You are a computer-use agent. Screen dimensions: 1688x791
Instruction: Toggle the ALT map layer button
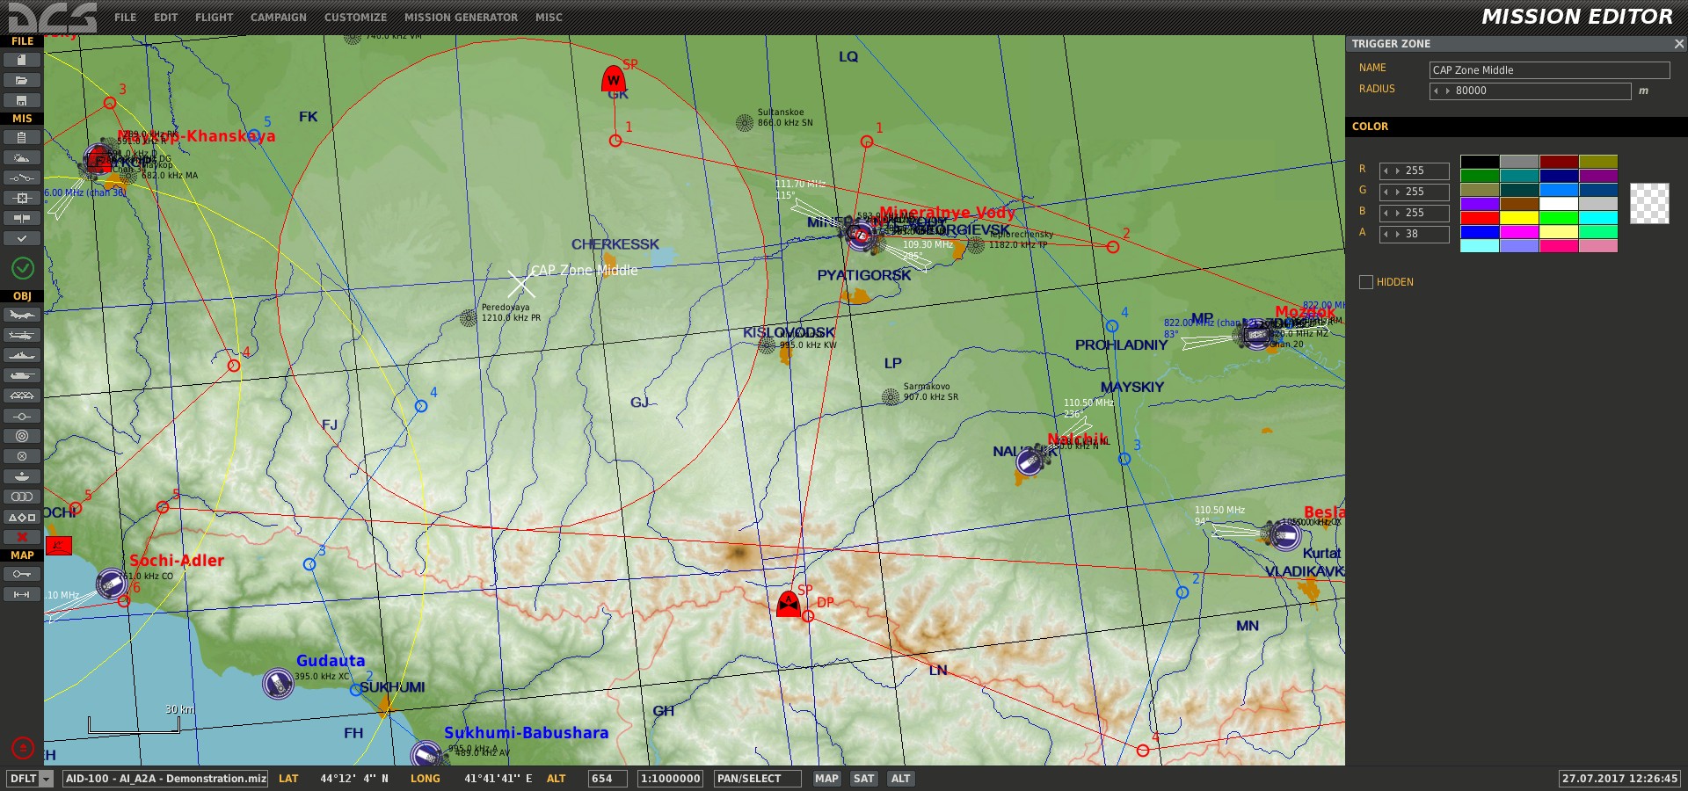click(x=900, y=779)
